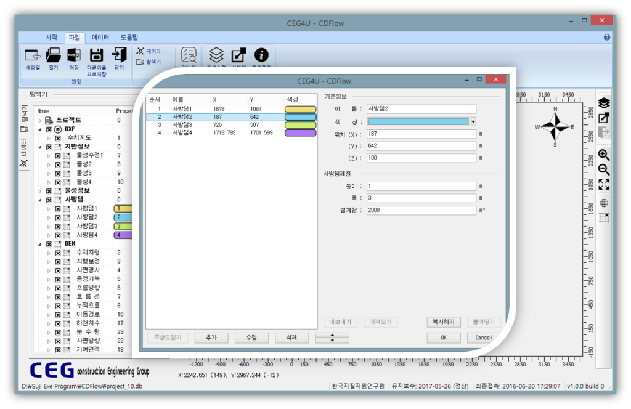The height and width of the screenshot is (409, 631).
Task: Toggle the DEM checkbox
Action: click(49, 244)
